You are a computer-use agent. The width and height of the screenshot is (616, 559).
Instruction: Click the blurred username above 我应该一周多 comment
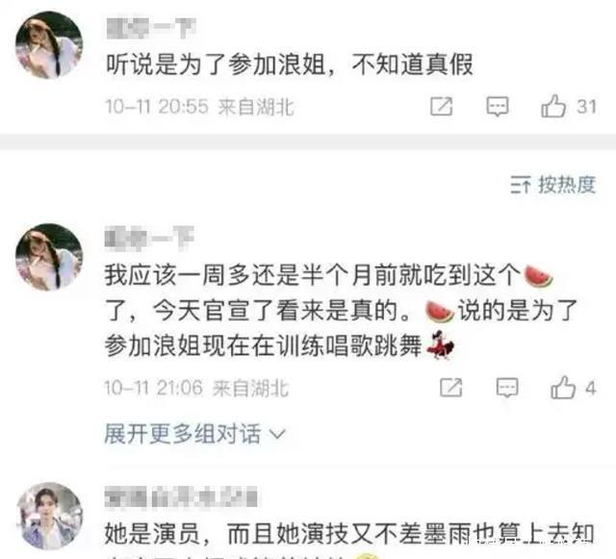149,238
